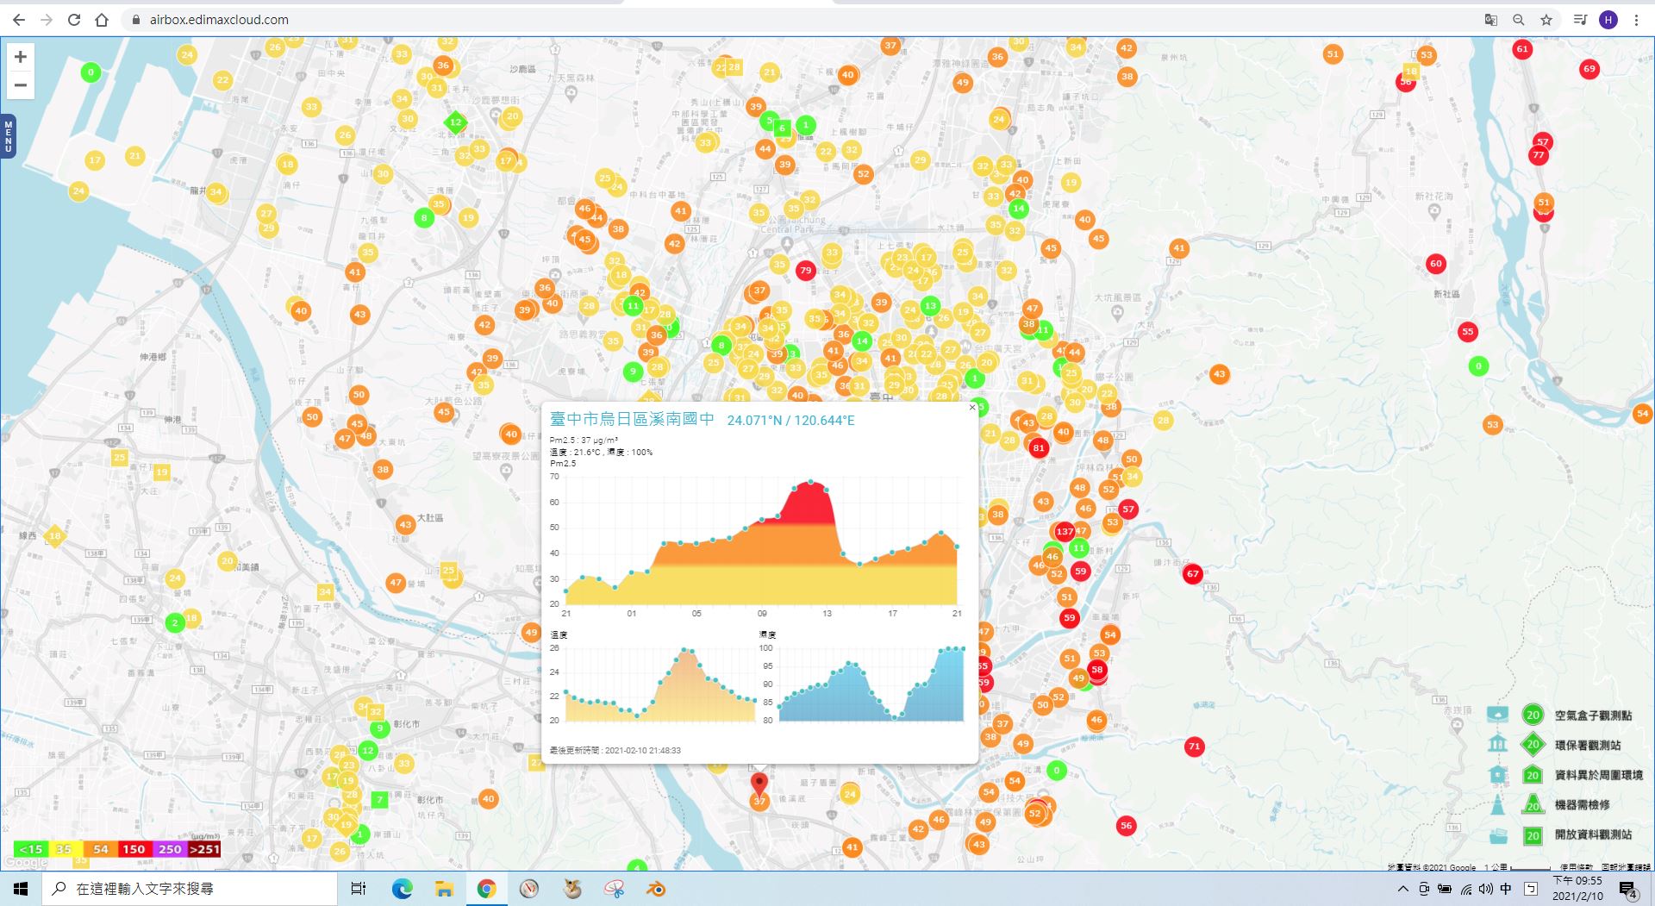Click the 機器需檢修 legend label
The width and height of the screenshot is (1655, 906).
tap(1582, 805)
